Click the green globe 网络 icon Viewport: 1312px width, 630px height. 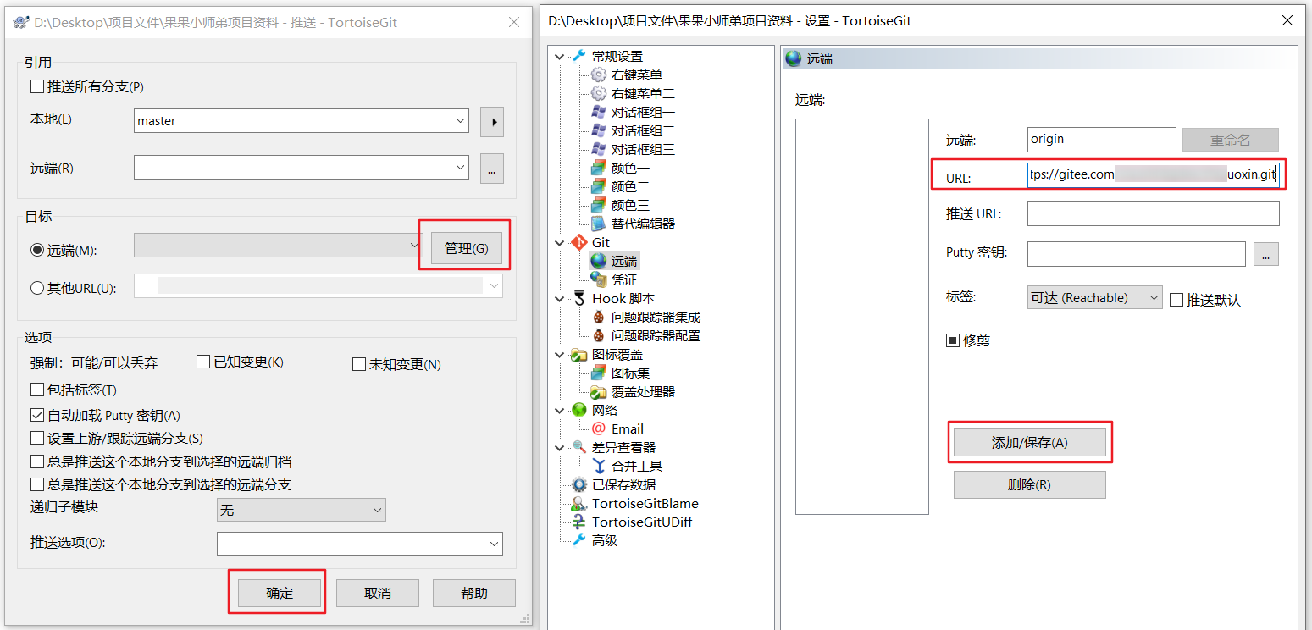coord(579,410)
